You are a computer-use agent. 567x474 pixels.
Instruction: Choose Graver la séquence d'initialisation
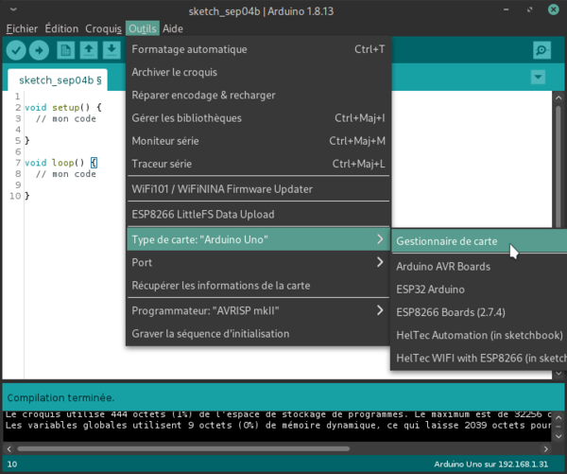tap(258, 333)
